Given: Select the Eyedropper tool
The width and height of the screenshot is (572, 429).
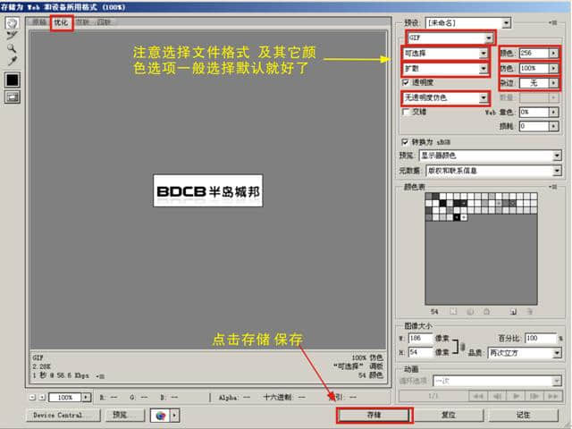Looking at the screenshot, I should (13, 61).
